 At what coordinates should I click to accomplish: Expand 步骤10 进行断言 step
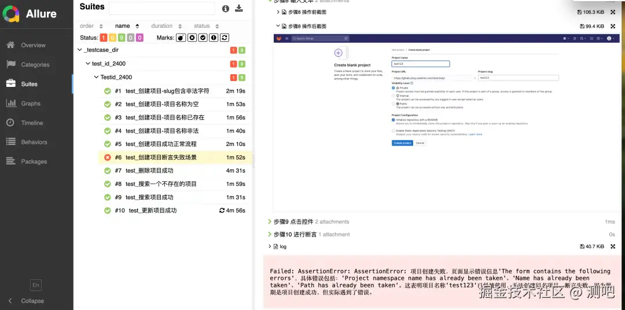pos(270,235)
